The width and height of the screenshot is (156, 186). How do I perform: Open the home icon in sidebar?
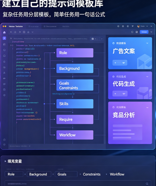pyautogui.click(x=4, y=32)
